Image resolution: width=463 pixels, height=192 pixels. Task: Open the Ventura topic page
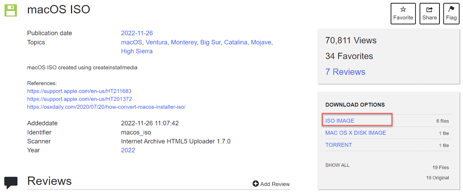156,42
